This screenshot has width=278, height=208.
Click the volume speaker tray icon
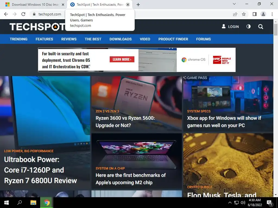pyautogui.click(x=243, y=203)
